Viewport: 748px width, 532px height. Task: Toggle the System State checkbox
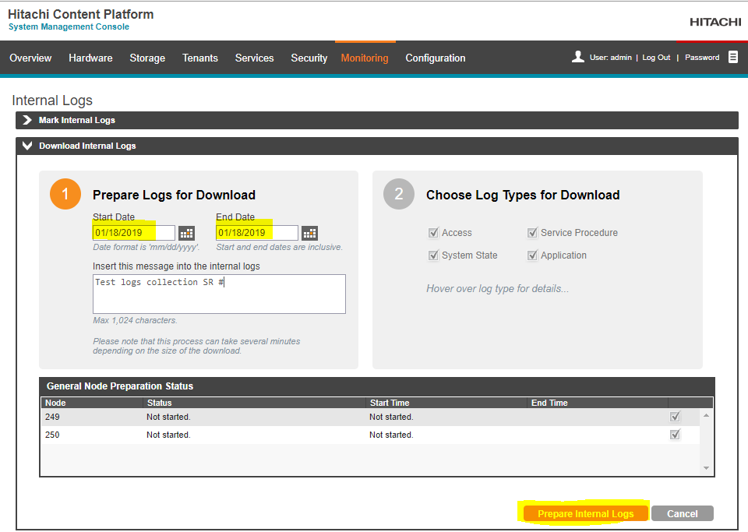[x=433, y=255]
